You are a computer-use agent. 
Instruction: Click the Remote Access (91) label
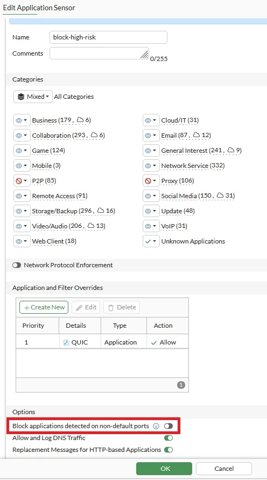pos(60,196)
